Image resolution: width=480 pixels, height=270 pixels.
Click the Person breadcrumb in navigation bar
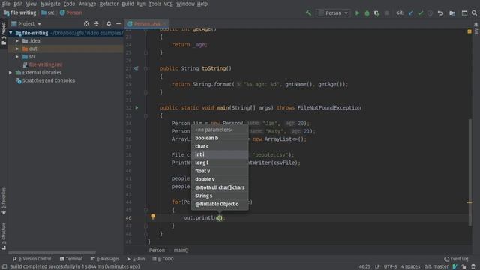click(71, 13)
